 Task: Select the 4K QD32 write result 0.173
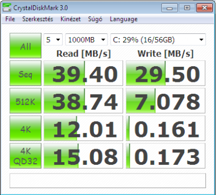166,156
